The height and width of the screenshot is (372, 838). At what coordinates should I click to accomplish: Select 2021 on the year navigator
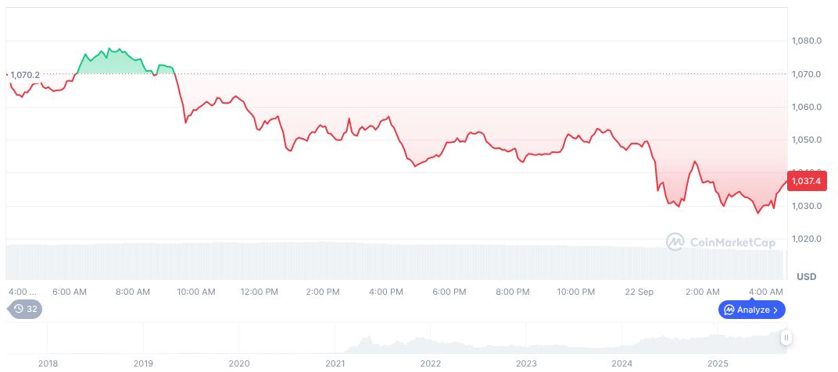[335, 363]
